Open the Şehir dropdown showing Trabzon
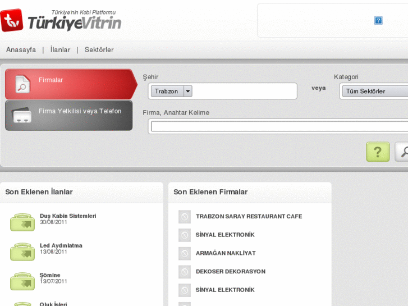The image size is (408, 306). pyautogui.click(x=172, y=91)
